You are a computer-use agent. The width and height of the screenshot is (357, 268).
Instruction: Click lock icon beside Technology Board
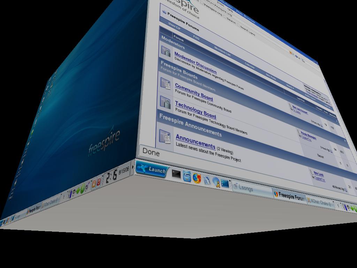pos(165,102)
